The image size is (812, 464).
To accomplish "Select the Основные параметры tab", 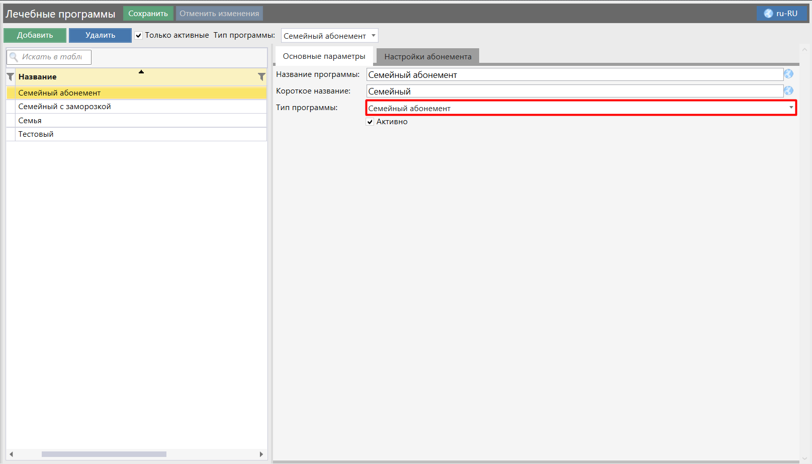I will (324, 56).
